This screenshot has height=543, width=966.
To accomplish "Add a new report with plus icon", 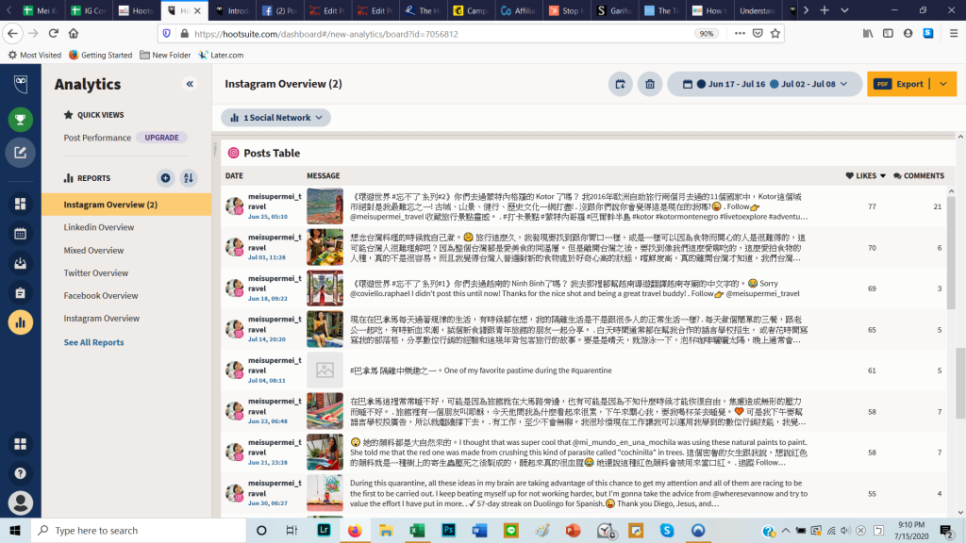I will click(x=166, y=178).
